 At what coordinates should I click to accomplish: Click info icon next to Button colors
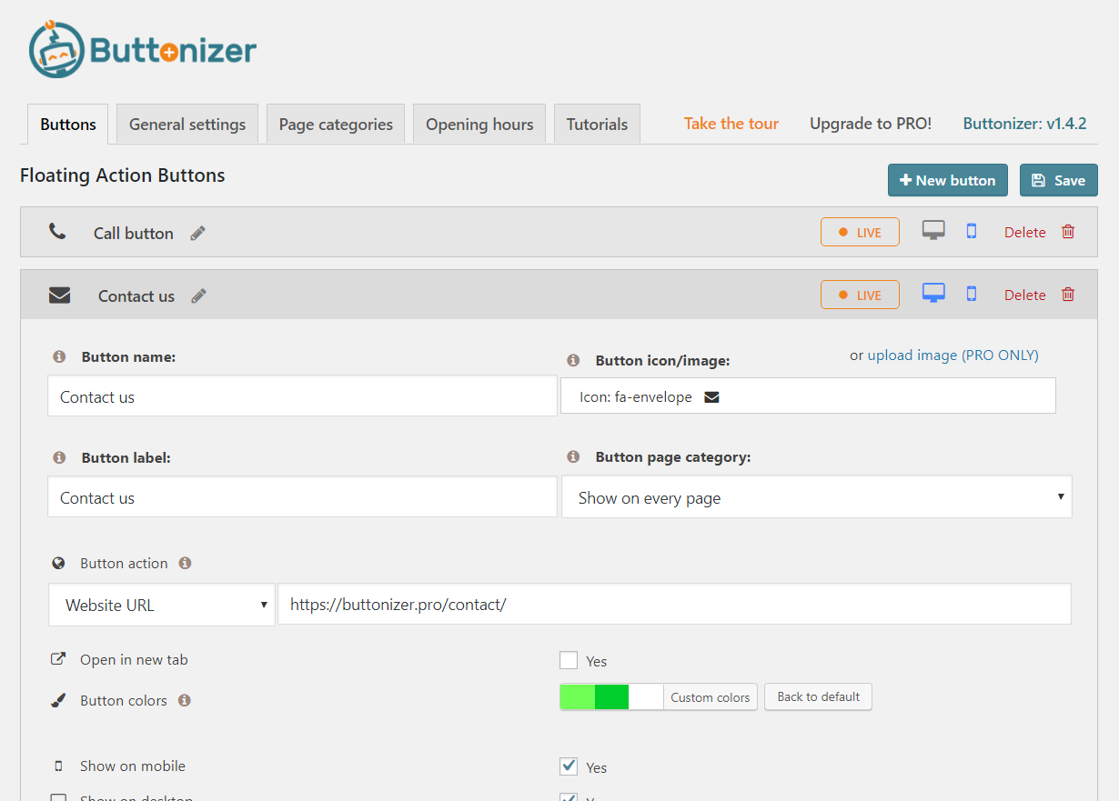(x=185, y=701)
